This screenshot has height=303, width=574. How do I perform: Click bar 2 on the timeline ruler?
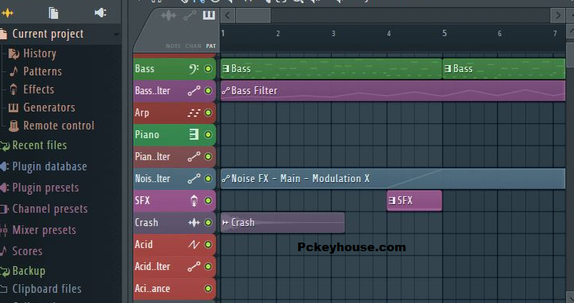click(x=278, y=34)
